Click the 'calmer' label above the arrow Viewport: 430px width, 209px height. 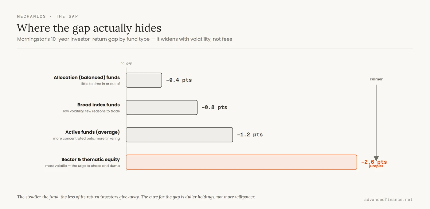click(x=376, y=79)
